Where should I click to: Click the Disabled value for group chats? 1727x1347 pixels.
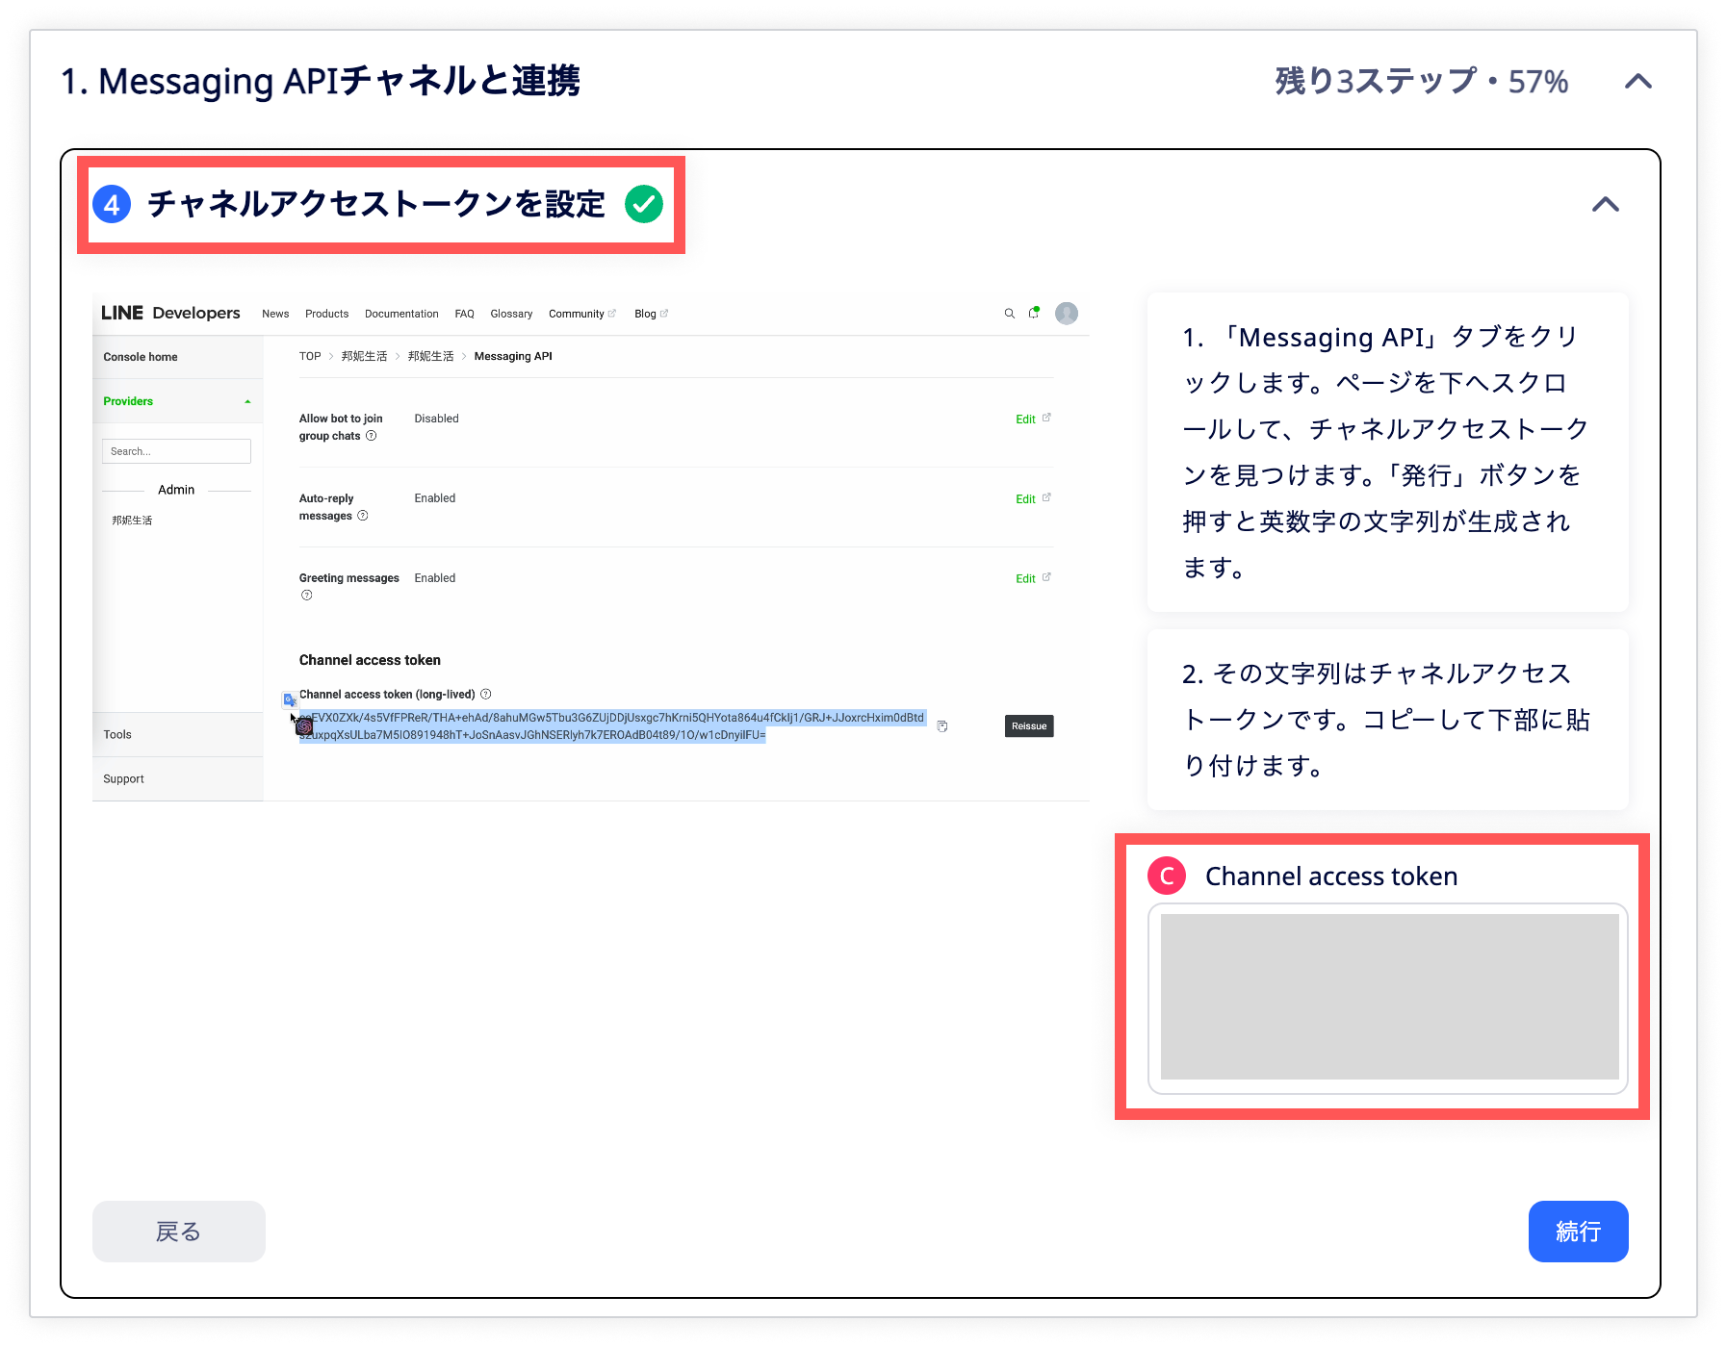click(436, 419)
